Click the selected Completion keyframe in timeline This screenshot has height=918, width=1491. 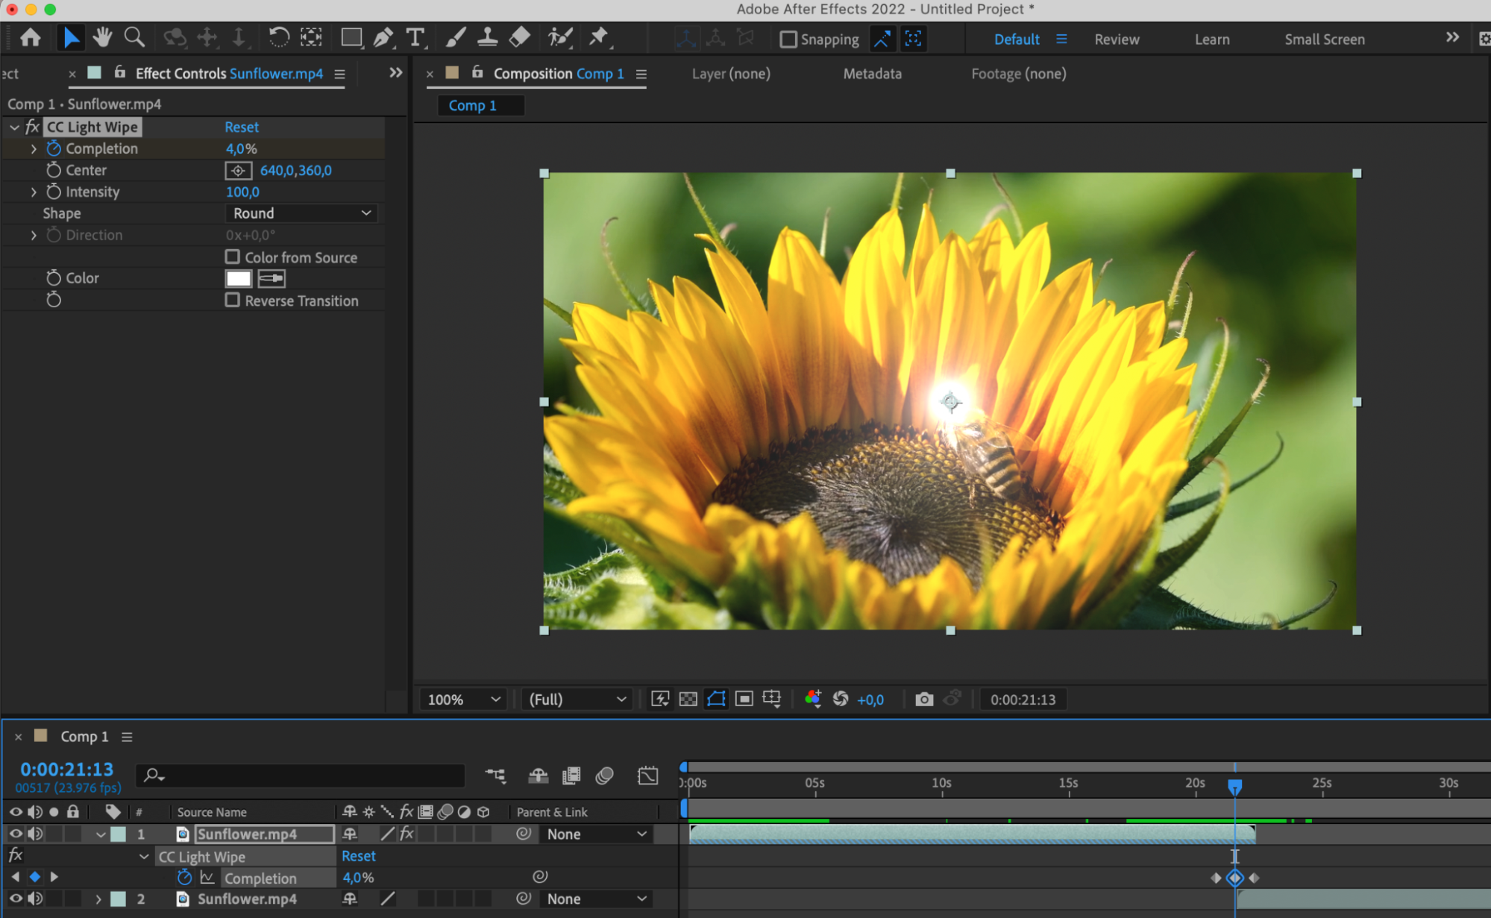point(1234,878)
